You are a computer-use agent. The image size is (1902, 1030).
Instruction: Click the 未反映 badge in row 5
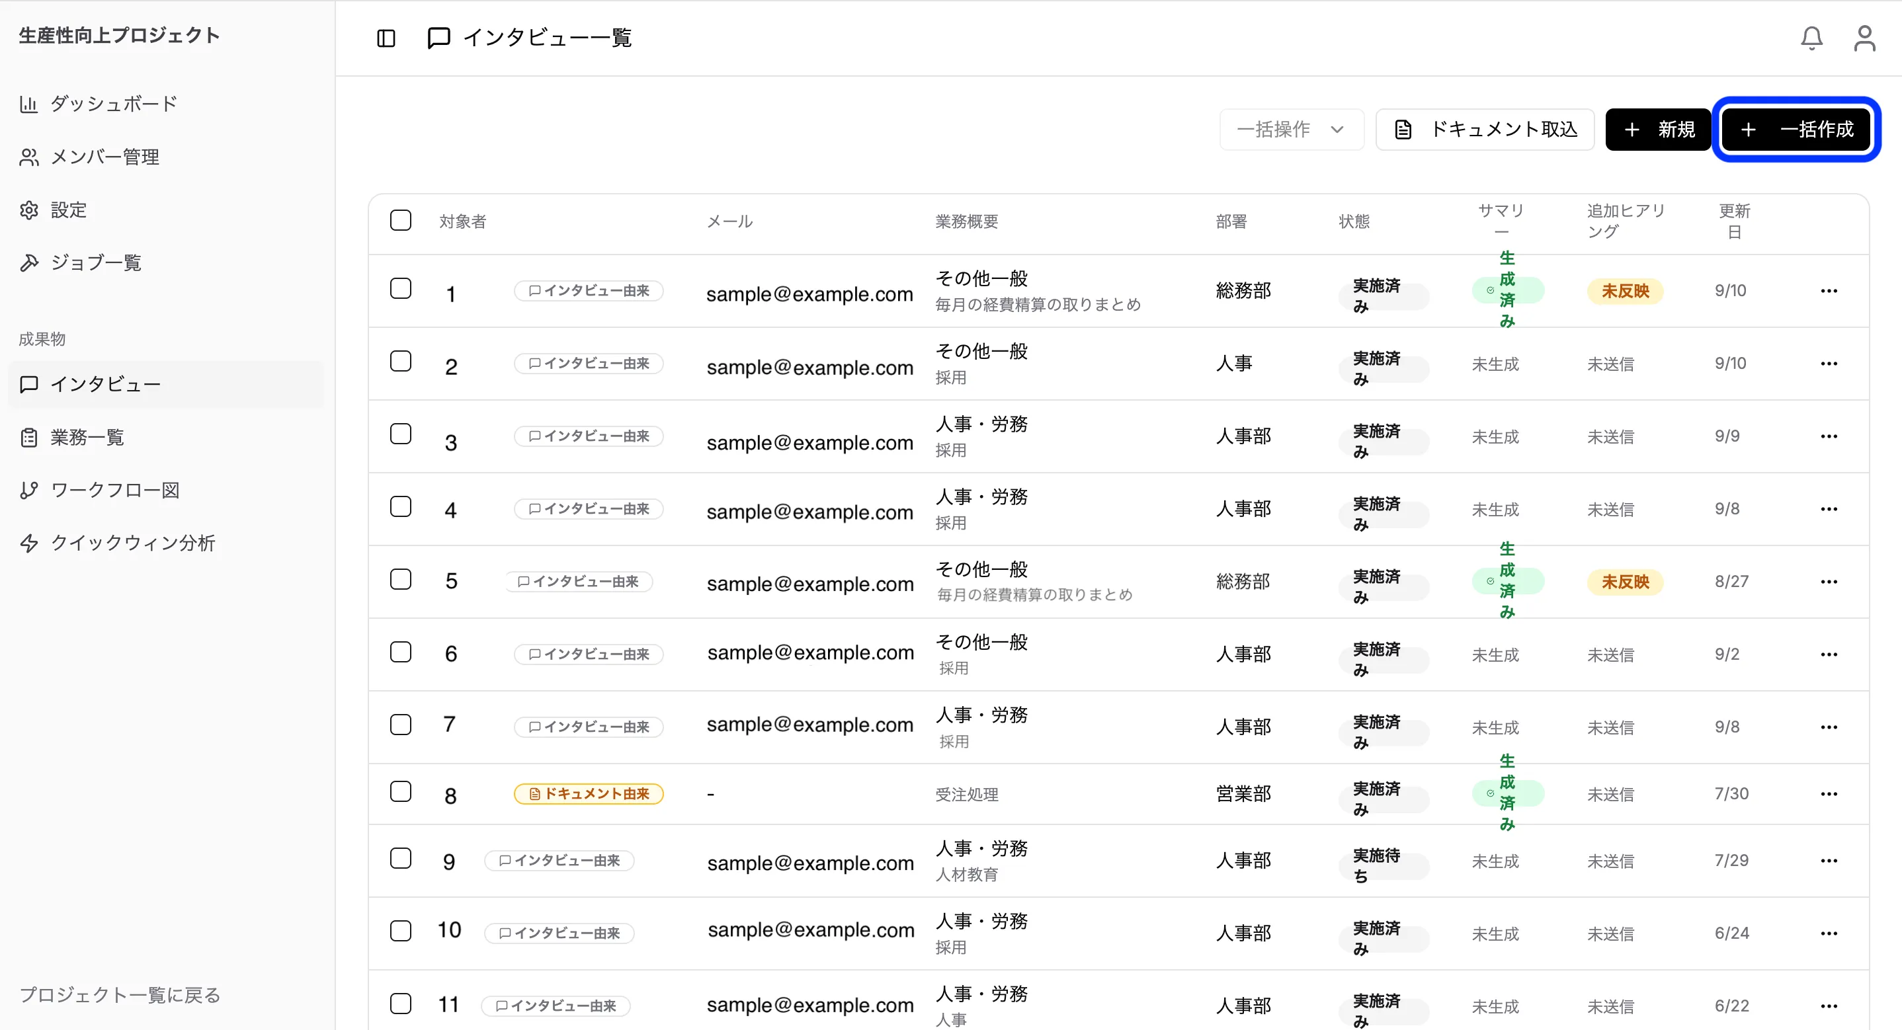[x=1625, y=582]
